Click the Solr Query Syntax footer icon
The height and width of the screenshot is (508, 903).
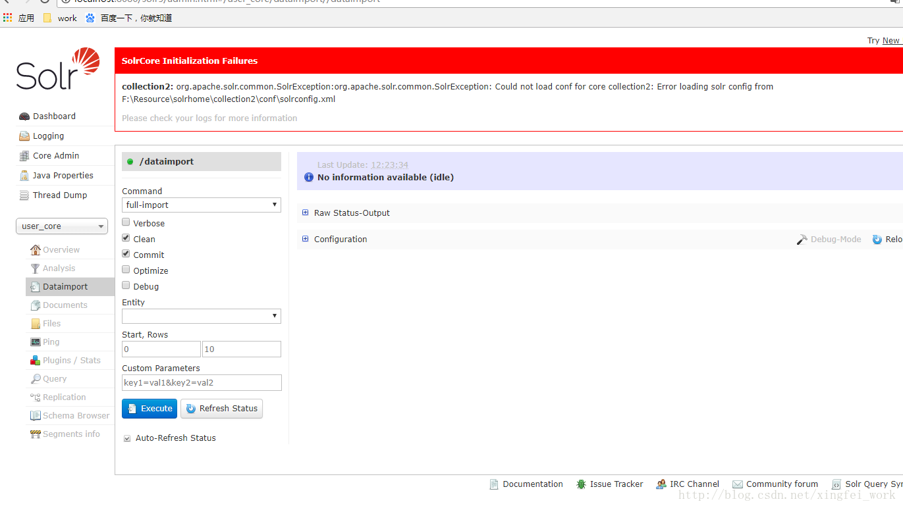(836, 484)
